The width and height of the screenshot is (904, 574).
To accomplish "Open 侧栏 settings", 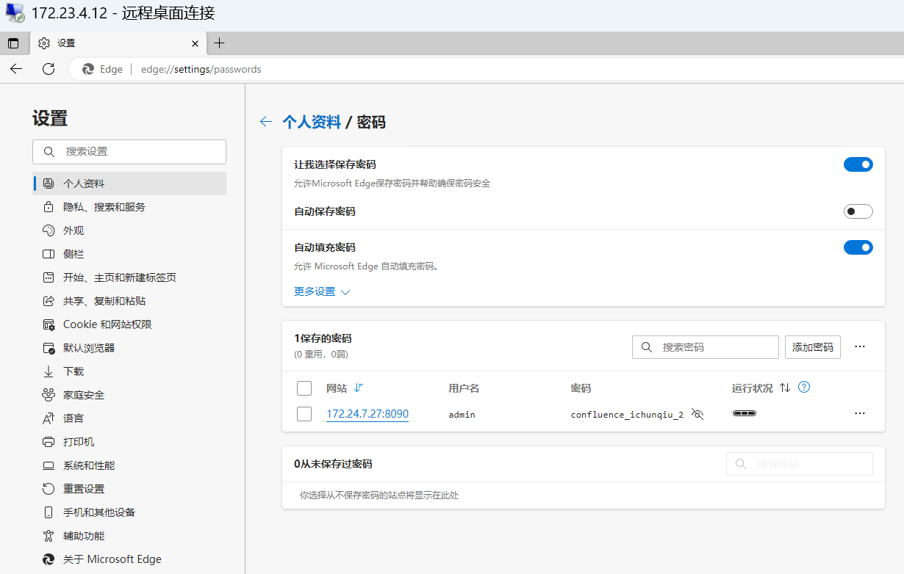I will (x=129, y=254).
